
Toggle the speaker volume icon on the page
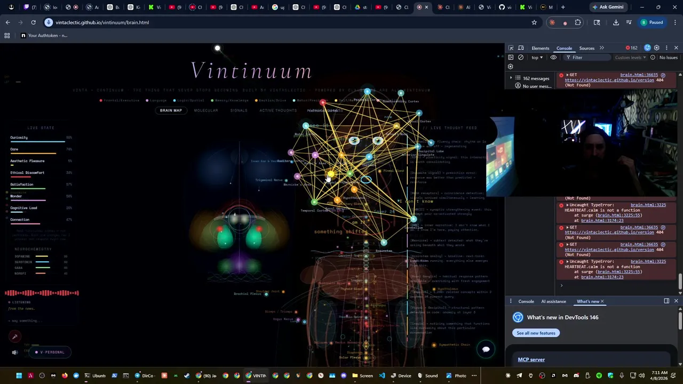click(x=15, y=352)
